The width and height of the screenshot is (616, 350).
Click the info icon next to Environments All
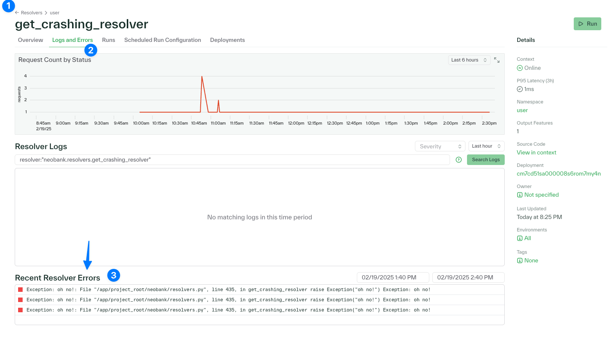tap(519, 238)
